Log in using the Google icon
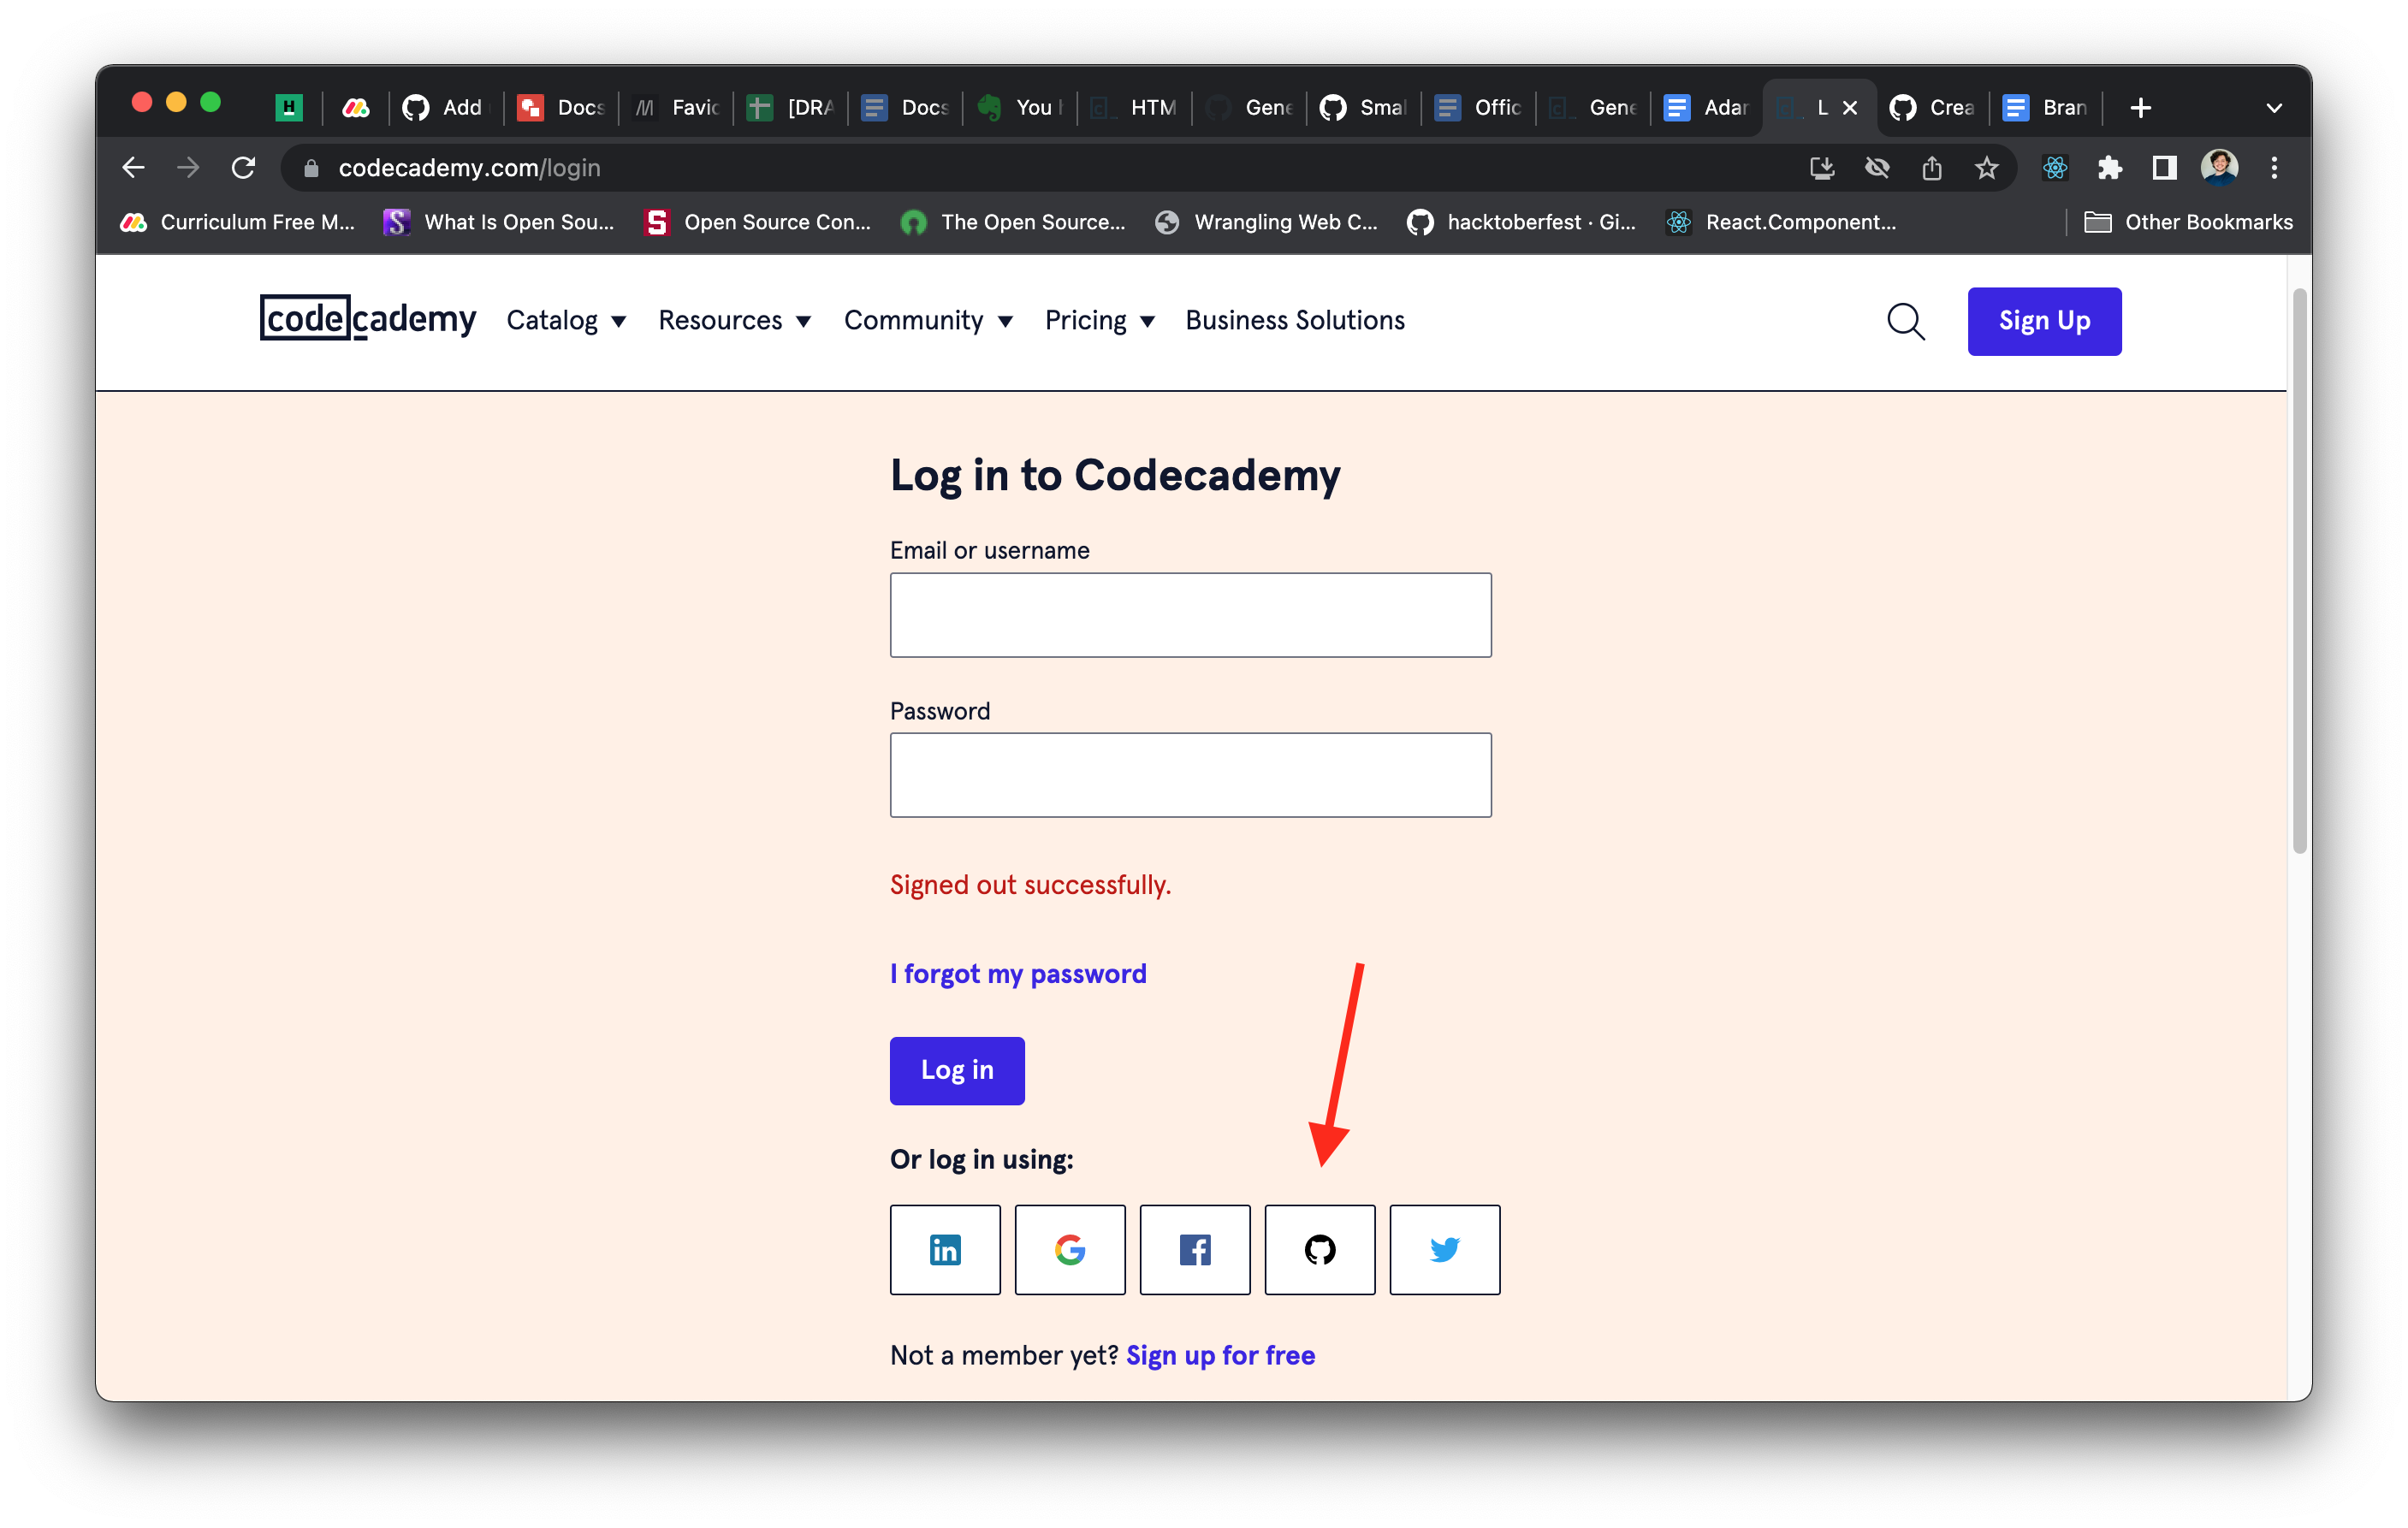 pyautogui.click(x=1070, y=1249)
